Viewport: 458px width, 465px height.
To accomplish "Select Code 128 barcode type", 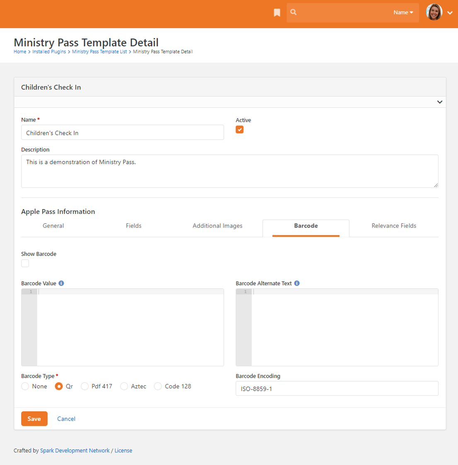I will pos(158,386).
